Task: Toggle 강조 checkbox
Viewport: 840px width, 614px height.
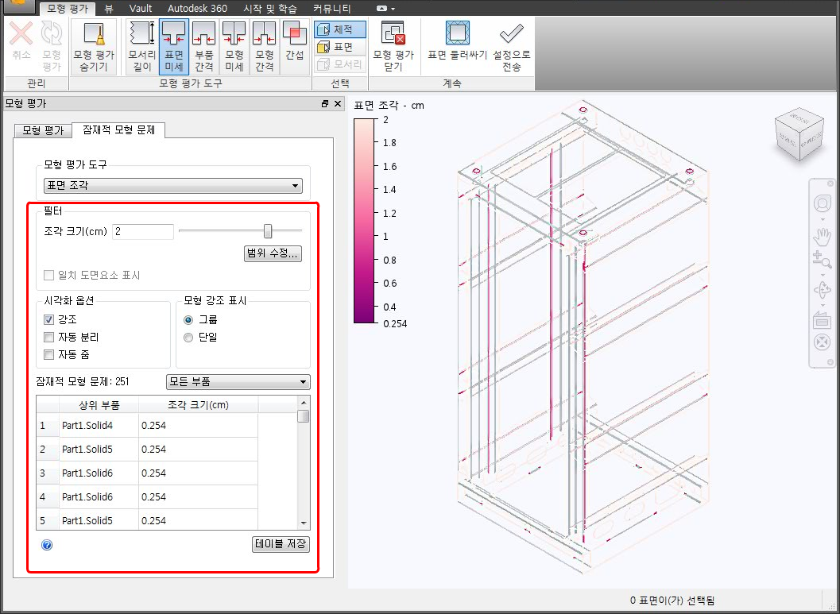Action: pyautogui.click(x=48, y=319)
